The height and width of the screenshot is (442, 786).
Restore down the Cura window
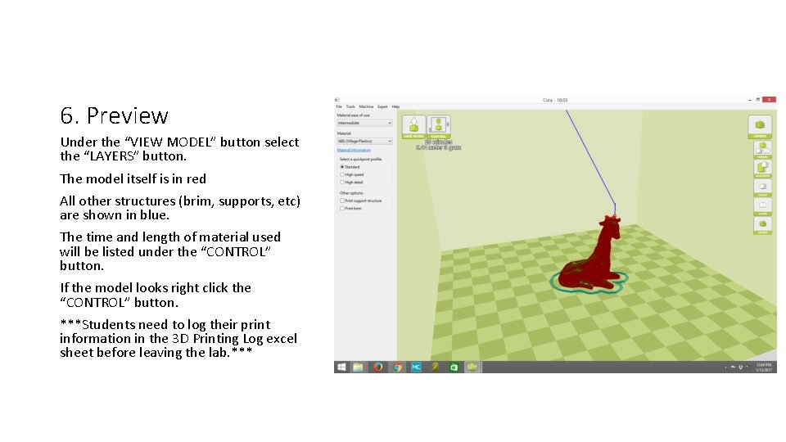point(758,100)
